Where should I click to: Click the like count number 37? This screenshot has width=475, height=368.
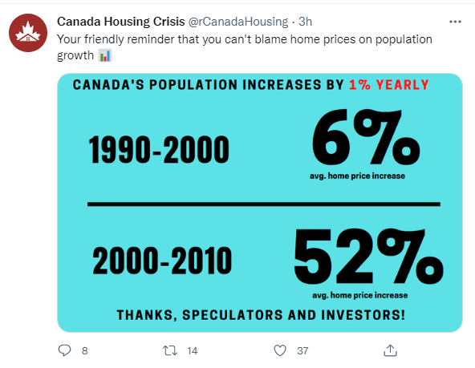pos(302,350)
